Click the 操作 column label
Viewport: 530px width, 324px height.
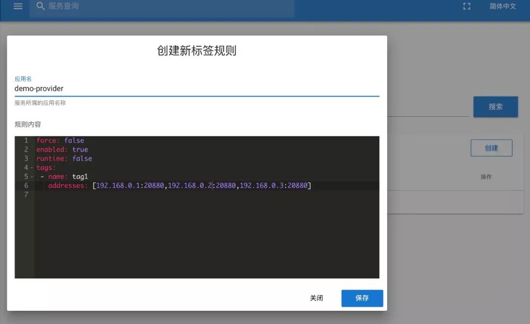point(486,176)
